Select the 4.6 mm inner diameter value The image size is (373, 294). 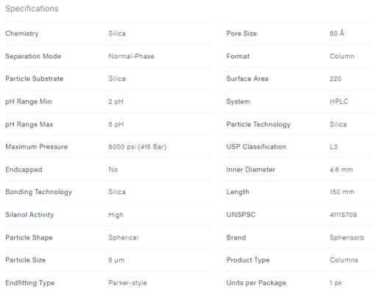341,170
